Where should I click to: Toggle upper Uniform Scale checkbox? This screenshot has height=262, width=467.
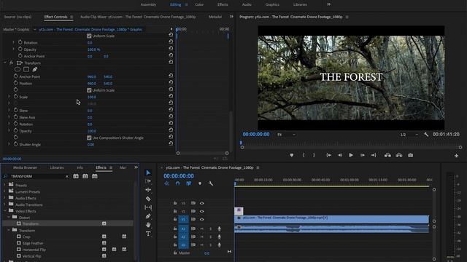click(x=89, y=36)
